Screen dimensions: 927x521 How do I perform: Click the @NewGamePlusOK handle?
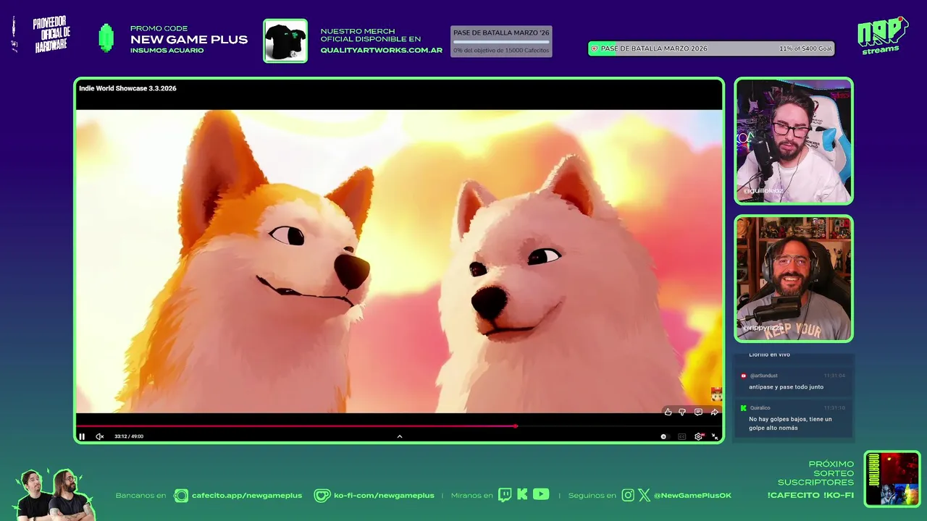coord(692,496)
